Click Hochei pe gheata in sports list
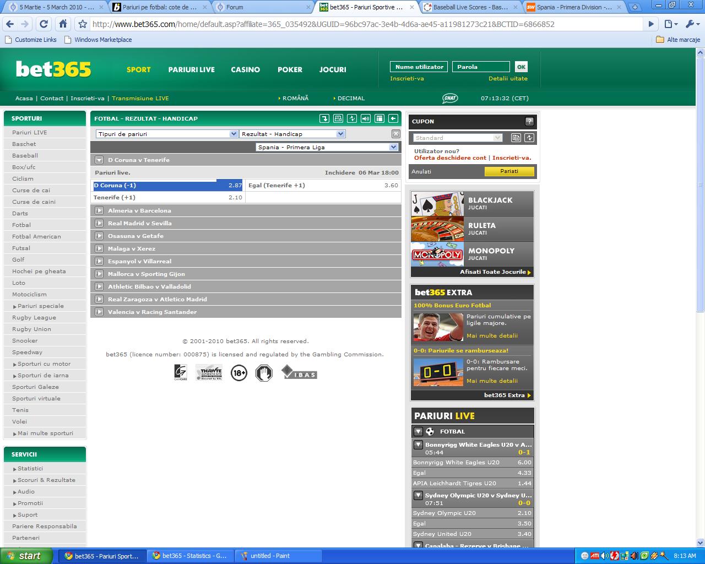This screenshot has height=564, width=705. click(x=39, y=272)
